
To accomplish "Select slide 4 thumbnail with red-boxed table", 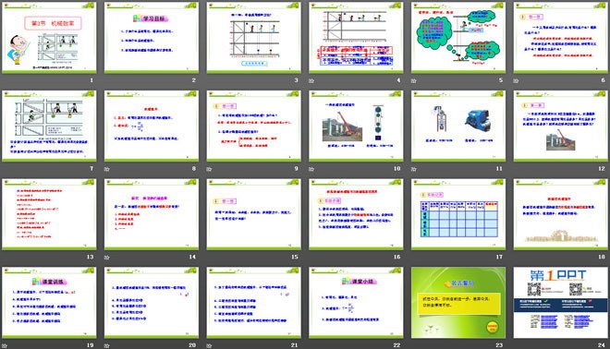I will pyautogui.click(x=356, y=38).
